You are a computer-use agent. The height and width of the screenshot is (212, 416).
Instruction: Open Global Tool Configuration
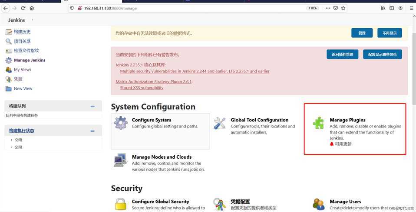pos(260,120)
